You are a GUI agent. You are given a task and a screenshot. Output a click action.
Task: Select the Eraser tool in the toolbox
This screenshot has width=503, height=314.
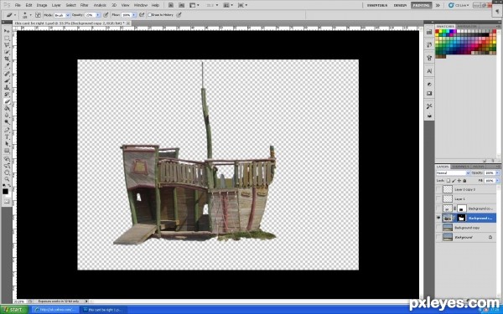[7, 101]
